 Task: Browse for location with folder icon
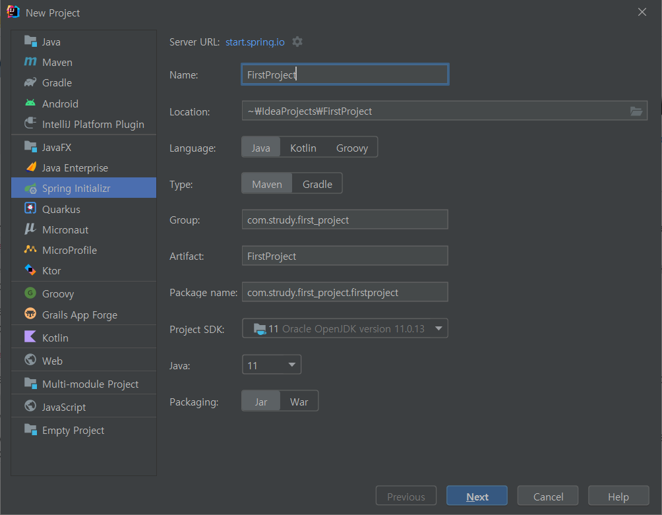tap(636, 111)
